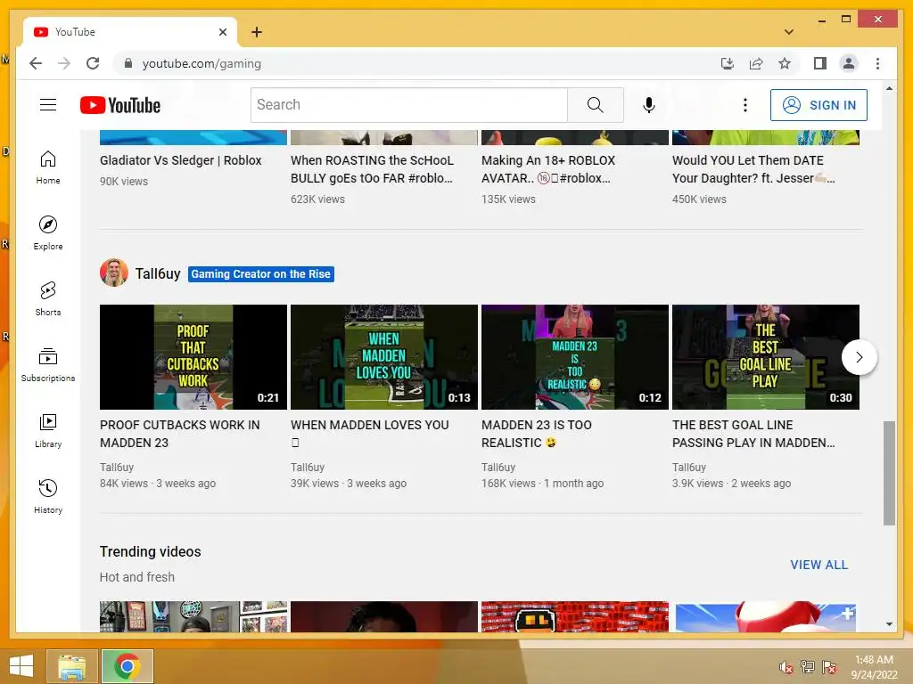Open Shorts in sidebar
Screen dimensions: 913x684
48,299
